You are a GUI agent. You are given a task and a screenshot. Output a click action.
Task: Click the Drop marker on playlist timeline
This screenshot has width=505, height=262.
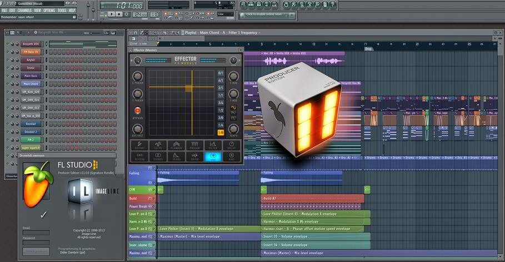[x=368, y=49]
